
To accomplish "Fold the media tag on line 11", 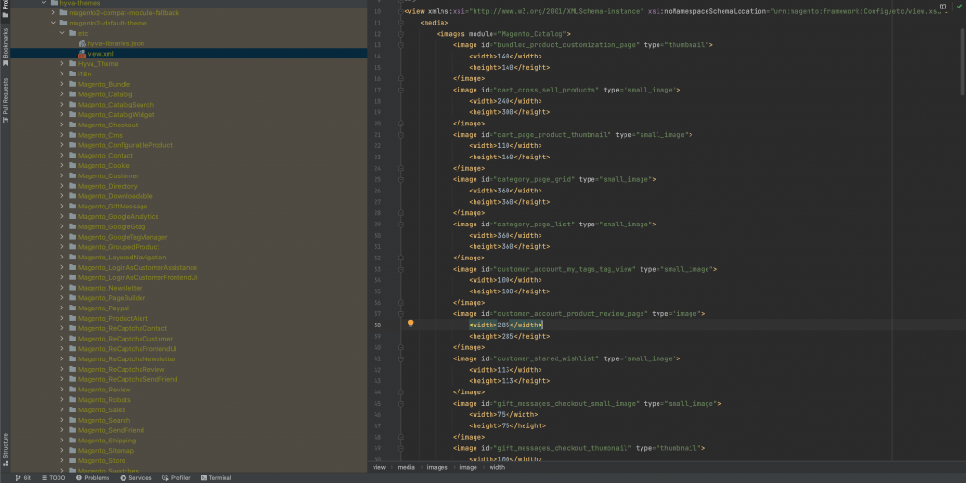I will pyautogui.click(x=400, y=23).
